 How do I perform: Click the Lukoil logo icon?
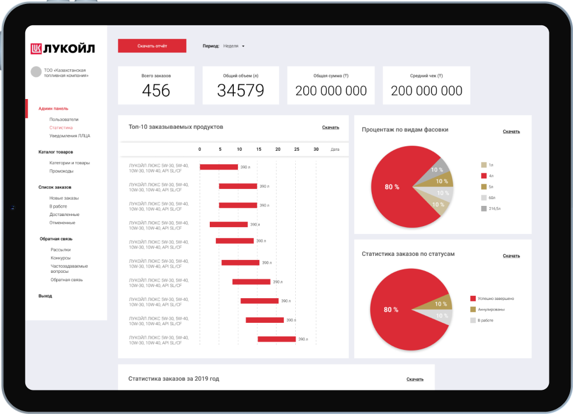[x=36, y=48]
